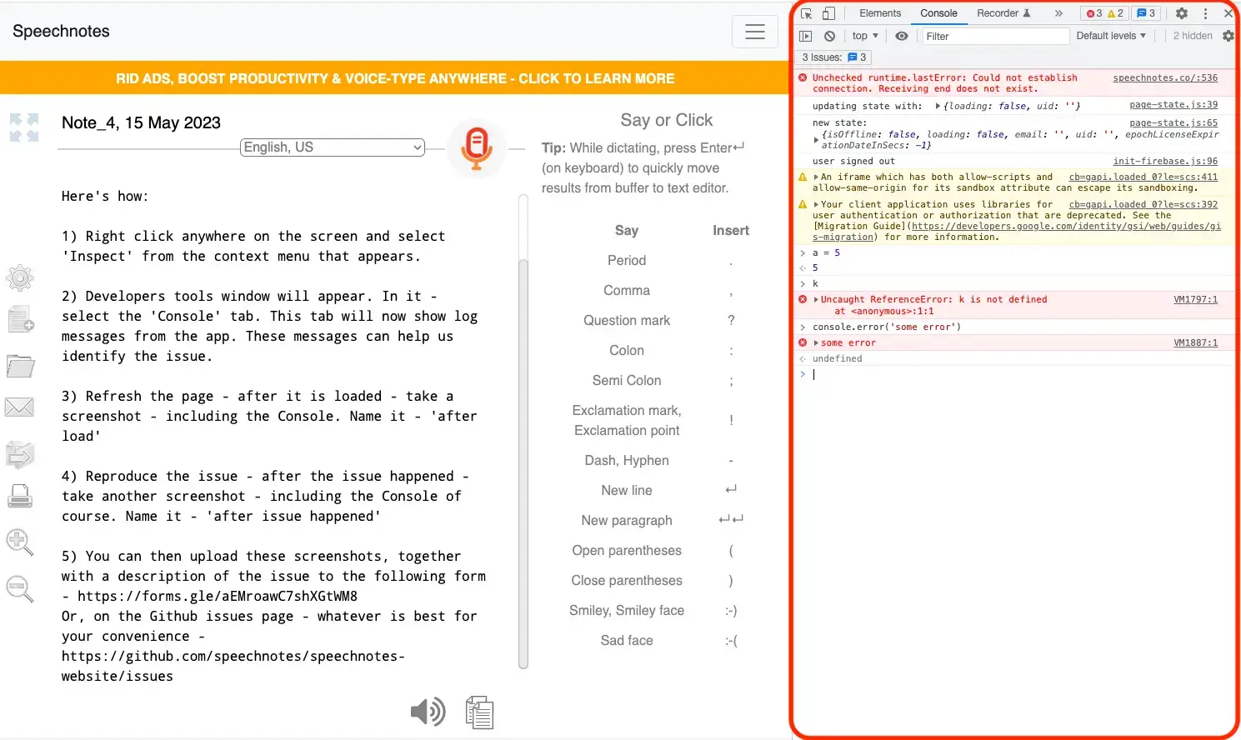This screenshot has height=740, width=1241.
Task: Toggle the console sidebar panel
Action: 805,36
